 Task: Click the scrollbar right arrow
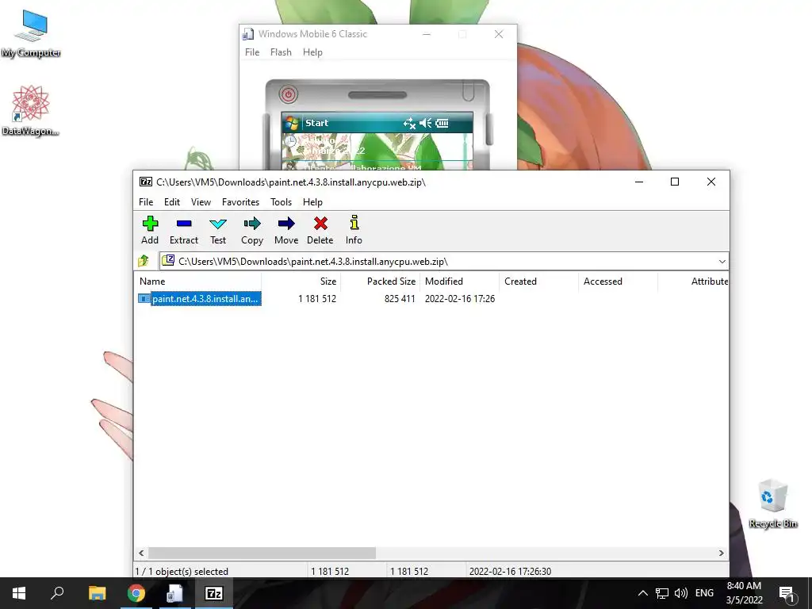click(x=722, y=553)
